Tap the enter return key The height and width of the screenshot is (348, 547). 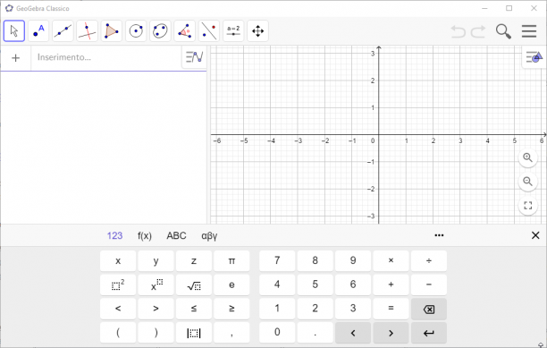click(429, 333)
